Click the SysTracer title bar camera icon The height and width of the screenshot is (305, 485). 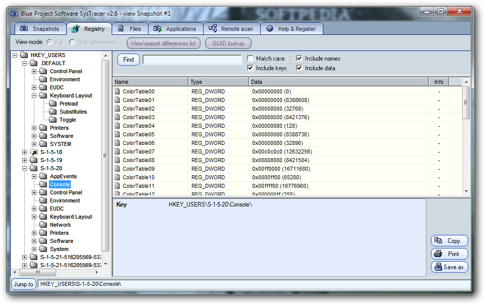pos(14,14)
